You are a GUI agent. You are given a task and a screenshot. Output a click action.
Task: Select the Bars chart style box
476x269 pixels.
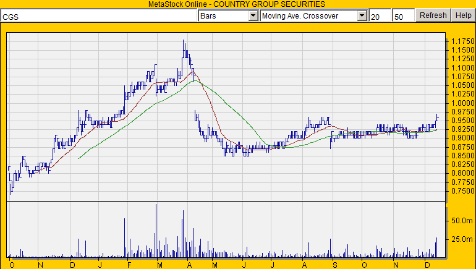(229, 16)
